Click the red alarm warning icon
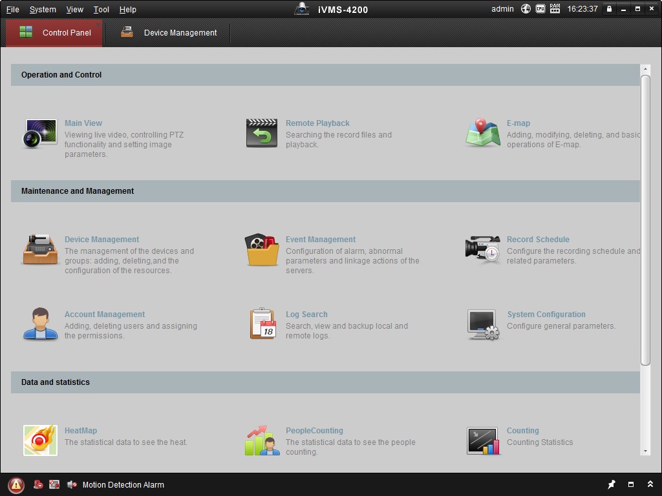Viewport: 662px width, 496px height. point(16,485)
